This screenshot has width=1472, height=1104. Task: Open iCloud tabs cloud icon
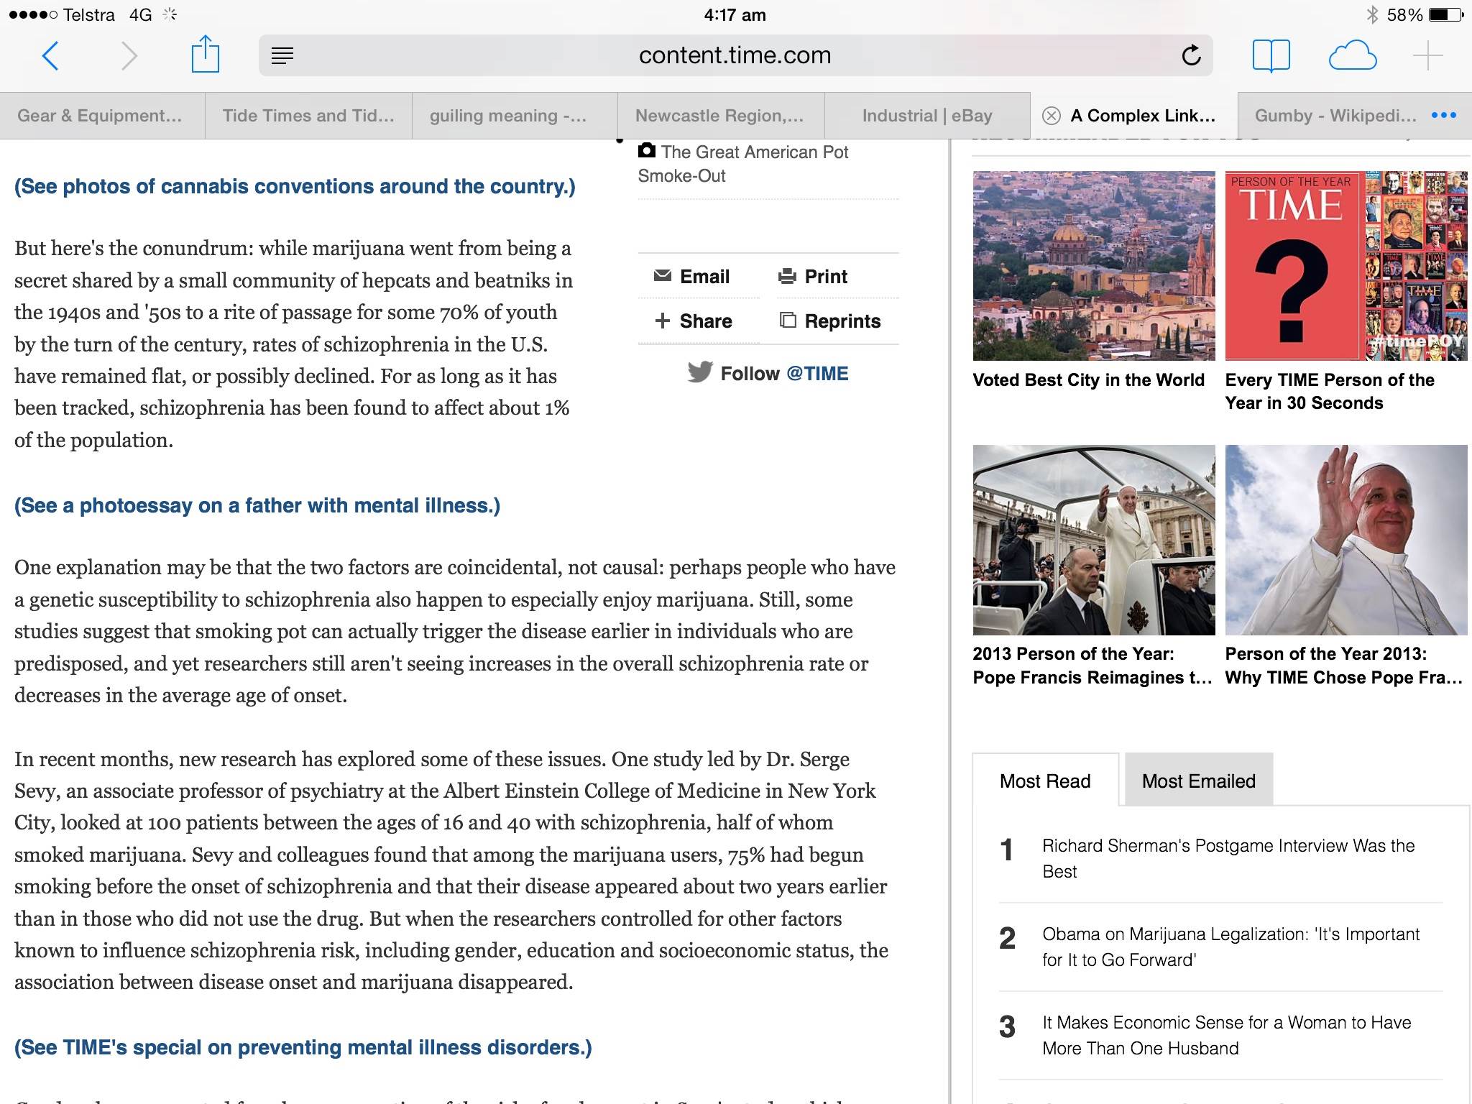click(1352, 55)
